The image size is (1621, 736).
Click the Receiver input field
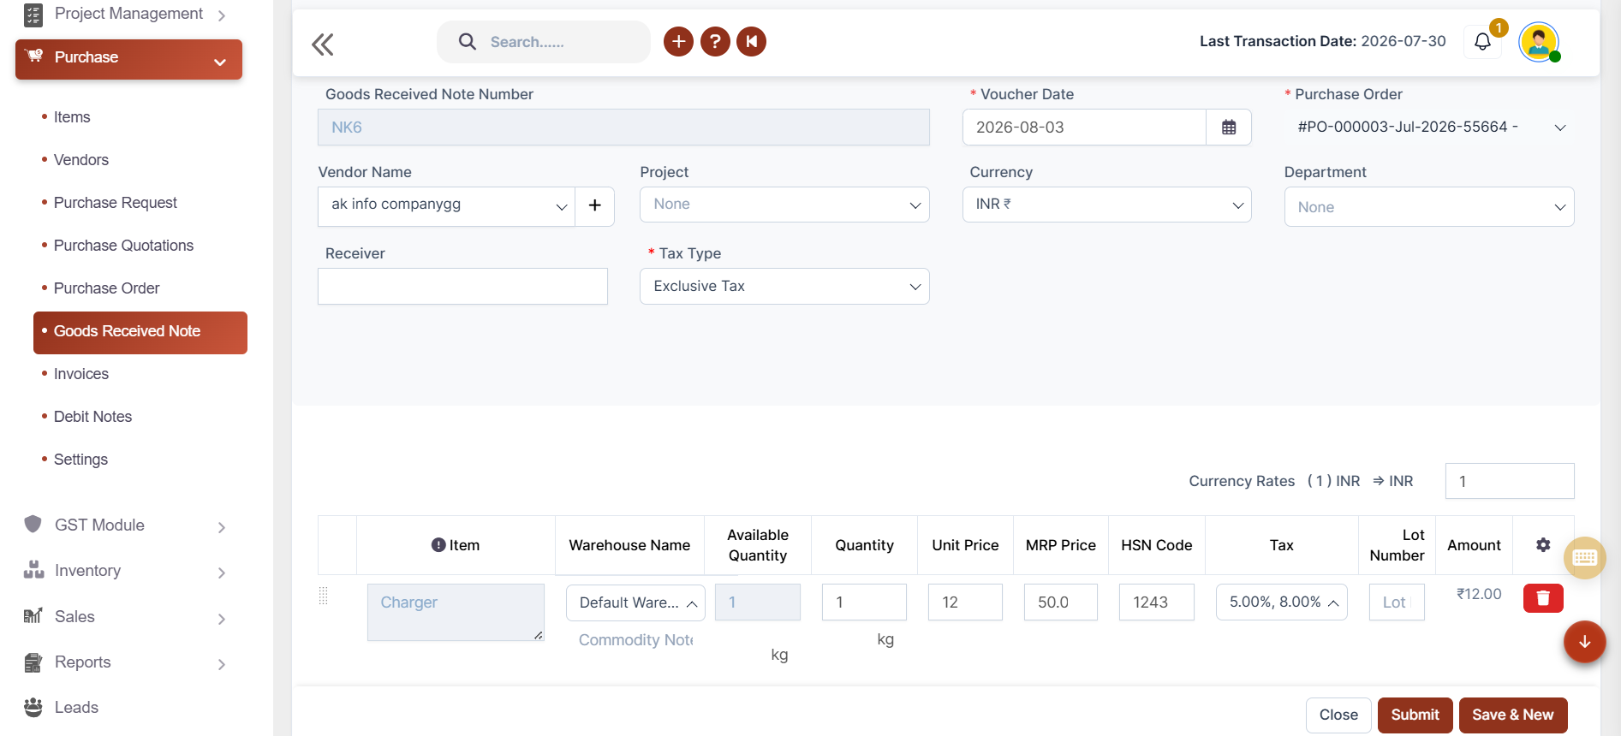tap(462, 287)
